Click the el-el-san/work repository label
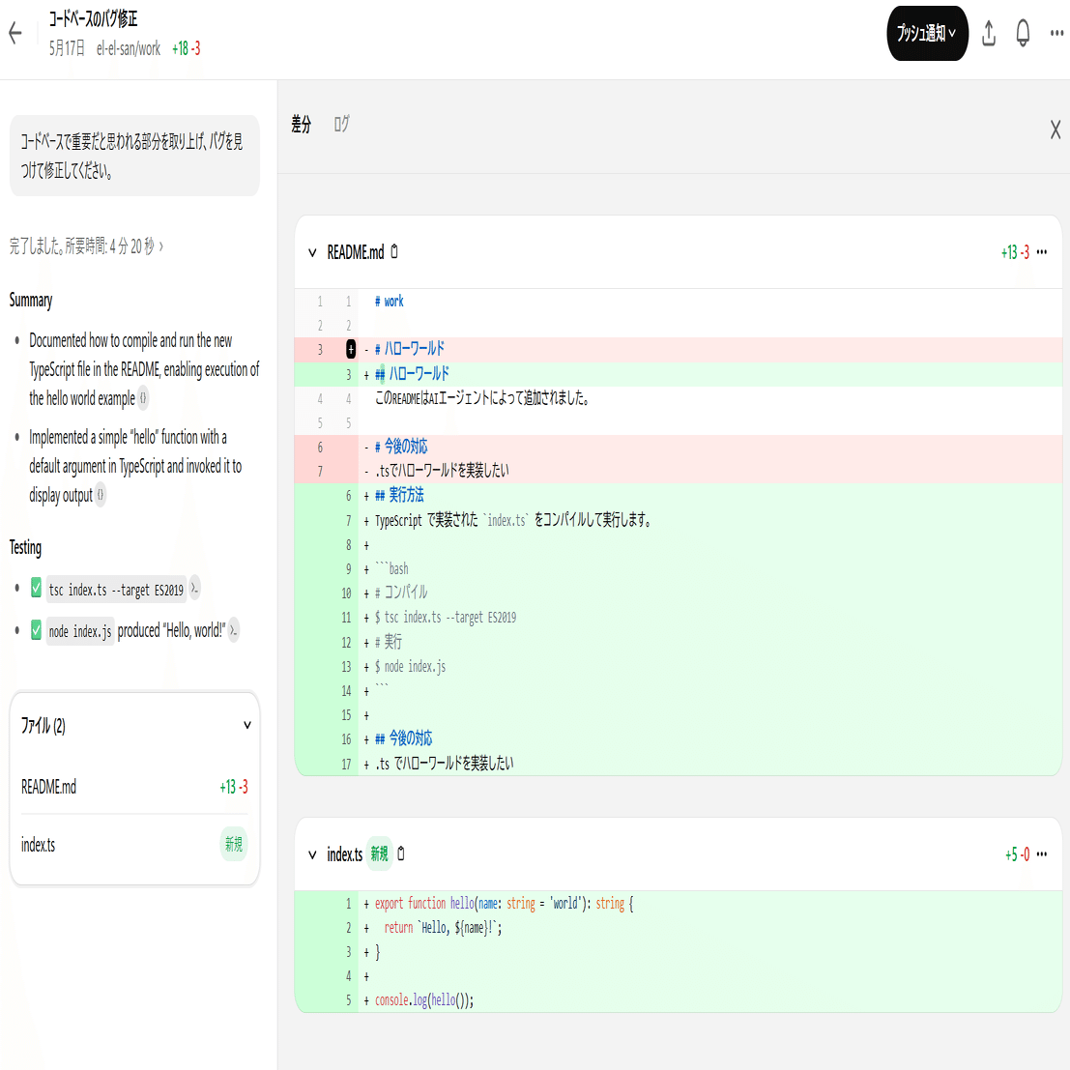Viewport: 1070px width, 1070px height. (x=129, y=48)
